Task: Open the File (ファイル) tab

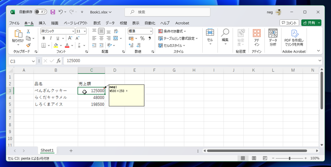Action: point(14,23)
